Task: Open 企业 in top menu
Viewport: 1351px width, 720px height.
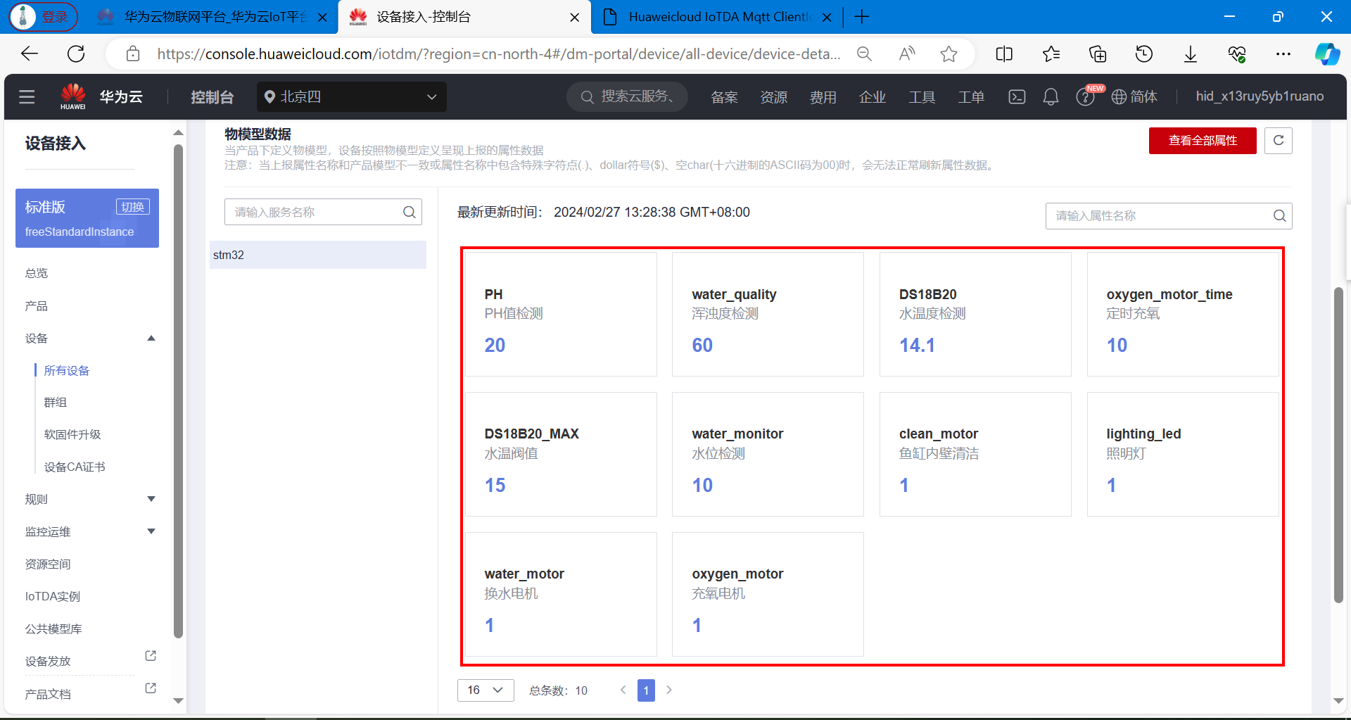Action: 872,97
